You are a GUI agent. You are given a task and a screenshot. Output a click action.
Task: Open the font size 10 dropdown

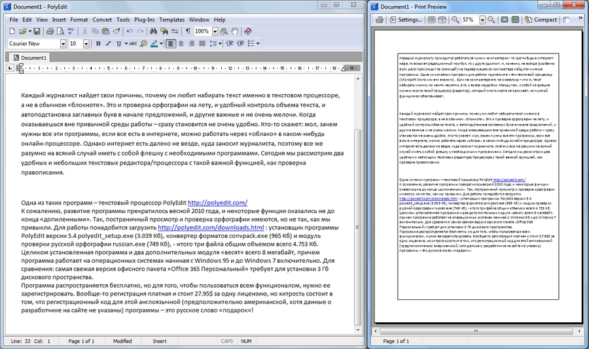(86, 44)
